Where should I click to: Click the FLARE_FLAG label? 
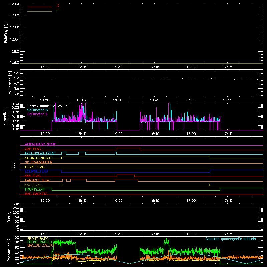point(35,167)
